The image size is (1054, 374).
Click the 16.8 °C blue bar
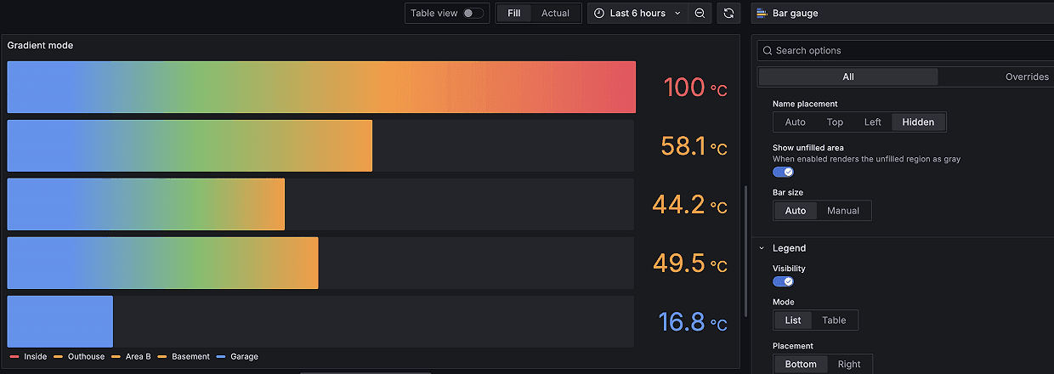pyautogui.click(x=60, y=321)
